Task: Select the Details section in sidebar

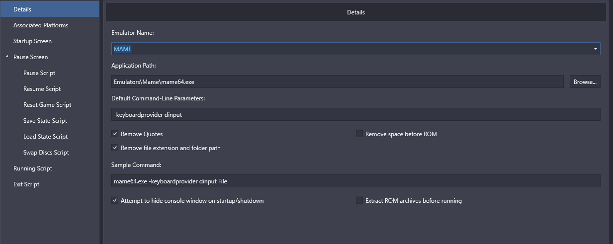Action: 50,9
